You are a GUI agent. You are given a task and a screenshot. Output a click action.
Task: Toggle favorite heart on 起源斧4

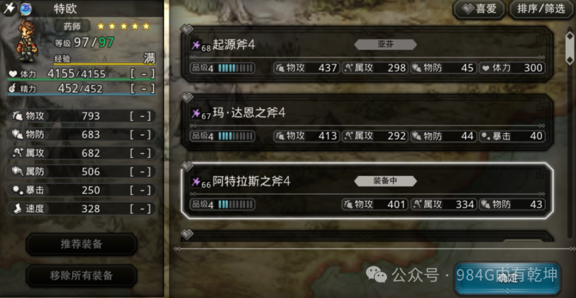(x=187, y=29)
